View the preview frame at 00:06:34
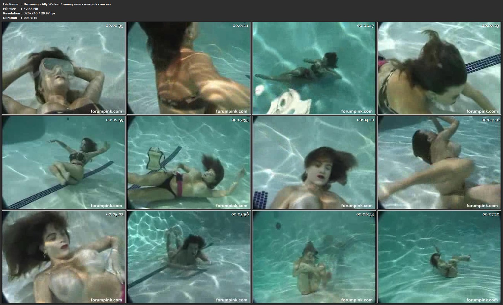The height and width of the screenshot is (305, 503). click(314, 257)
